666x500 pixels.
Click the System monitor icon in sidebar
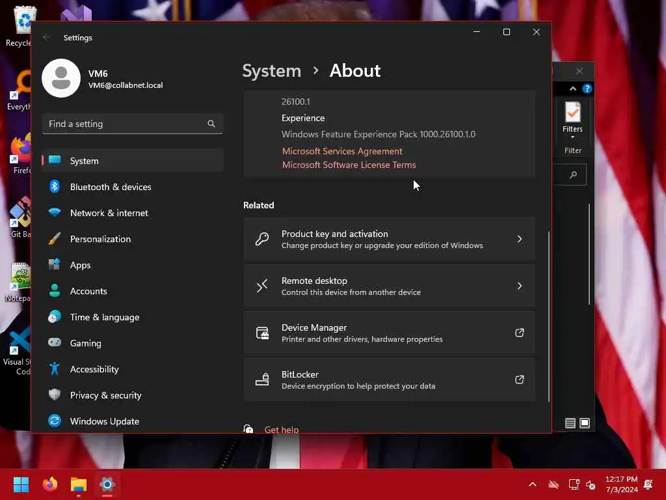pos(55,160)
